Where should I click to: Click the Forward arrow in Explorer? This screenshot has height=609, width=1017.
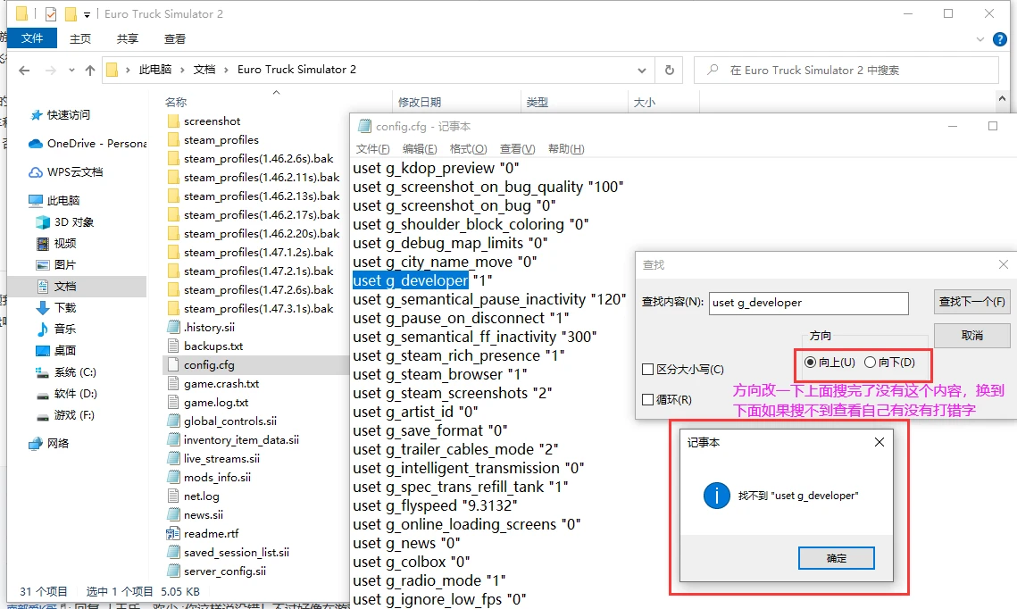click(51, 70)
